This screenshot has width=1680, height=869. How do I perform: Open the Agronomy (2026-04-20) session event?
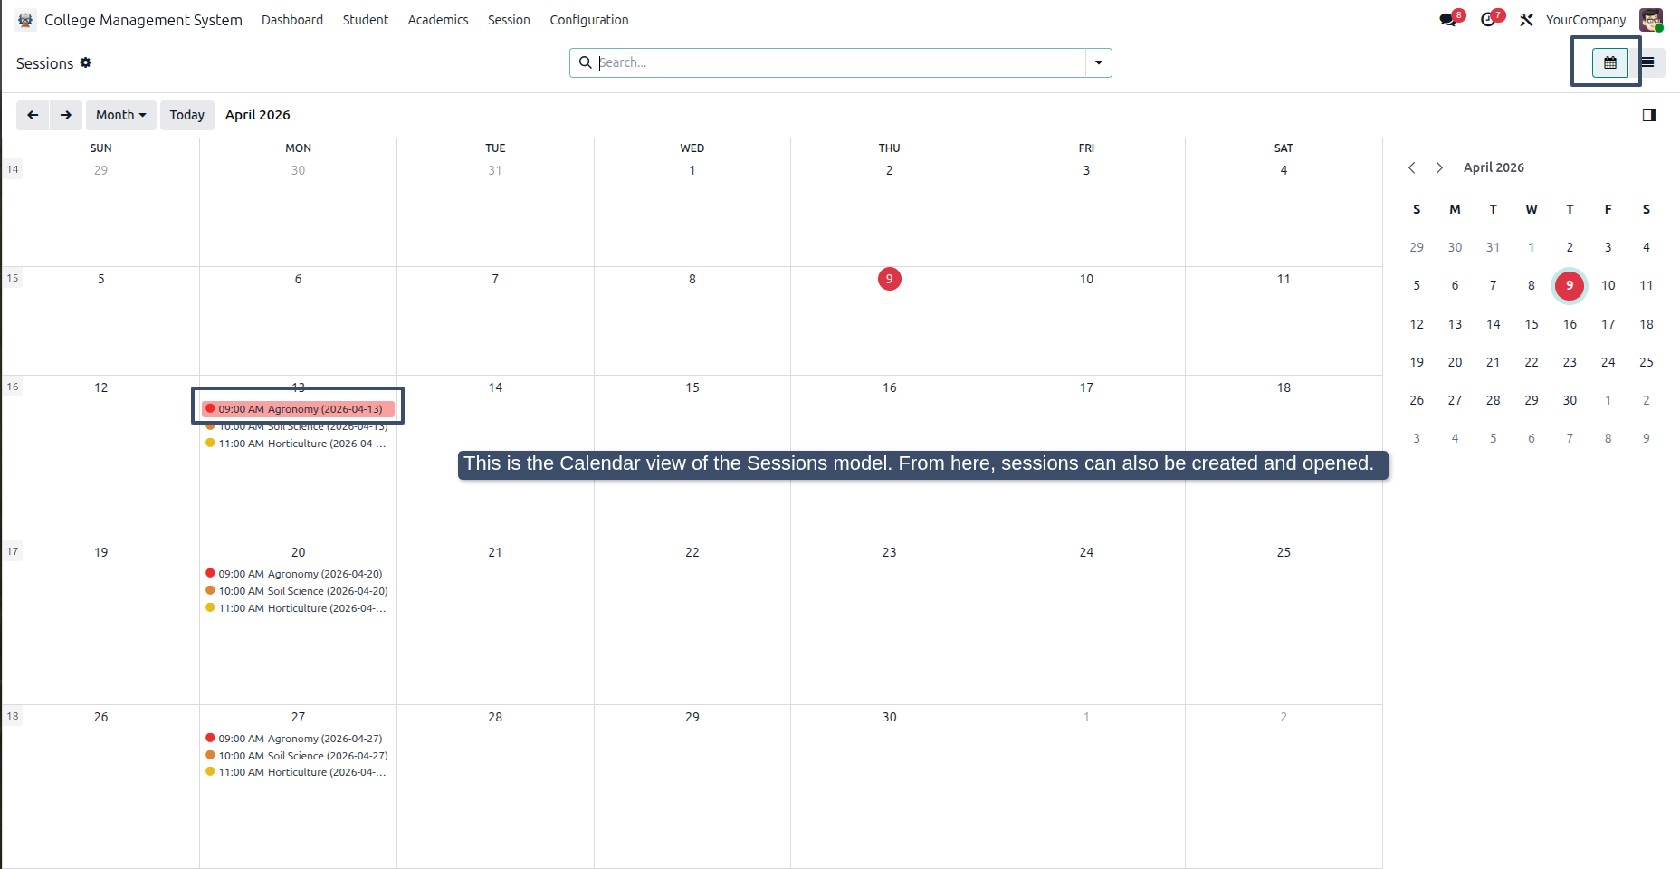coord(299,574)
